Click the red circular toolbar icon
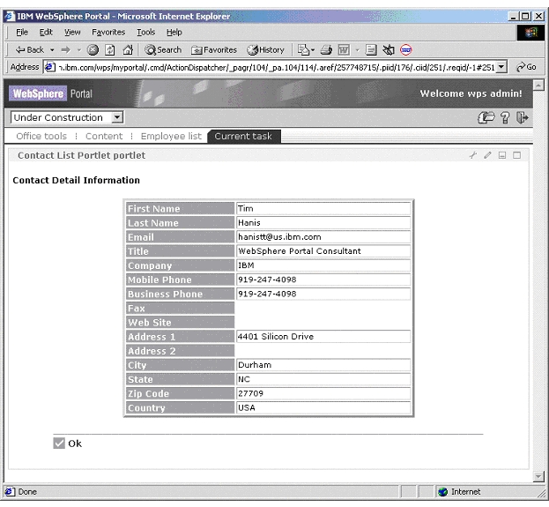Image resolution: width=549 pixels, height=507 pixels. click(405, 50)
